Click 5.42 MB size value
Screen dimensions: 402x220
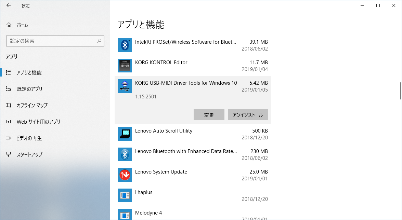[259, 83]
